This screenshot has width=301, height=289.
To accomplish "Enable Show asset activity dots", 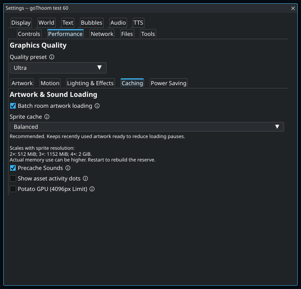I will pyautogui.click(x=13, y=178).
